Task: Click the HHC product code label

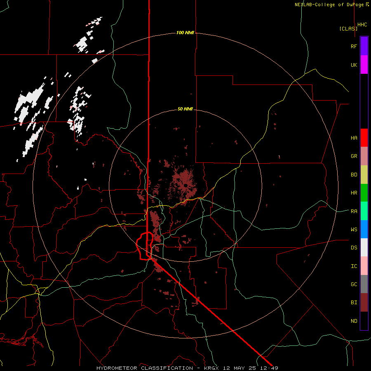Action: coord(362,25)
